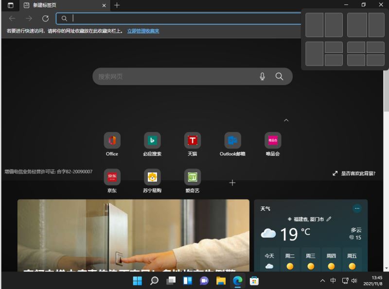The height and width of the screenshot is (289, 389).
Task: Start voice search with microphone icon
Action: (x=262, y=76)
